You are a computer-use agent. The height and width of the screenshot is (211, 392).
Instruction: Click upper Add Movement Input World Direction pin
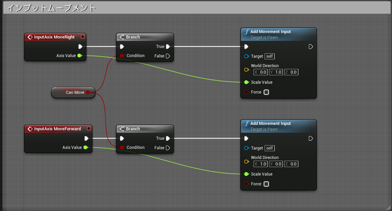(246, 70)
